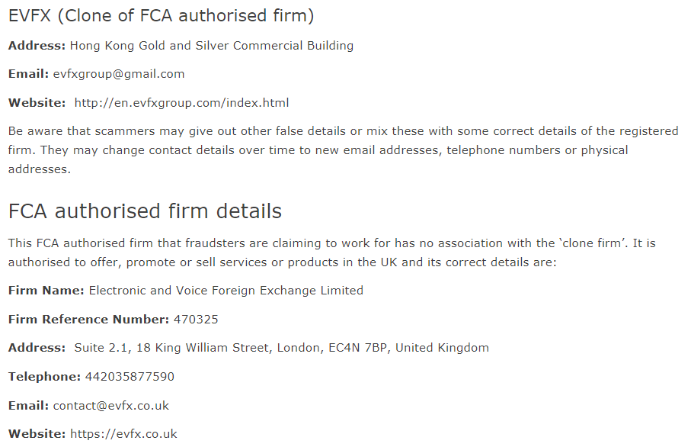Click the EVFX clone firm heading
The height and width of the screenshot is (447, 691).
162,16
